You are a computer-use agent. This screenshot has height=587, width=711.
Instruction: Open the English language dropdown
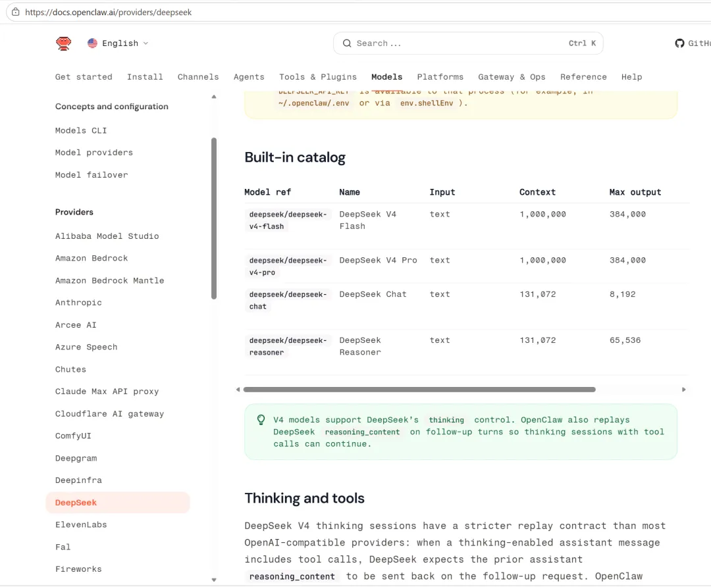(118, 43)
